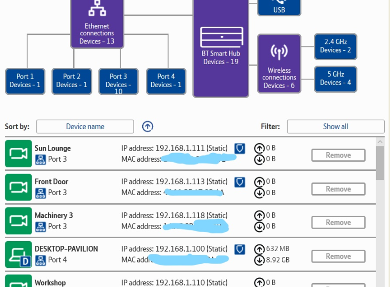Click the Front Door camera icon
Image resolution: width=390 pixels, height=287 pixels.
pyautogui.click(x=19, y=187)
